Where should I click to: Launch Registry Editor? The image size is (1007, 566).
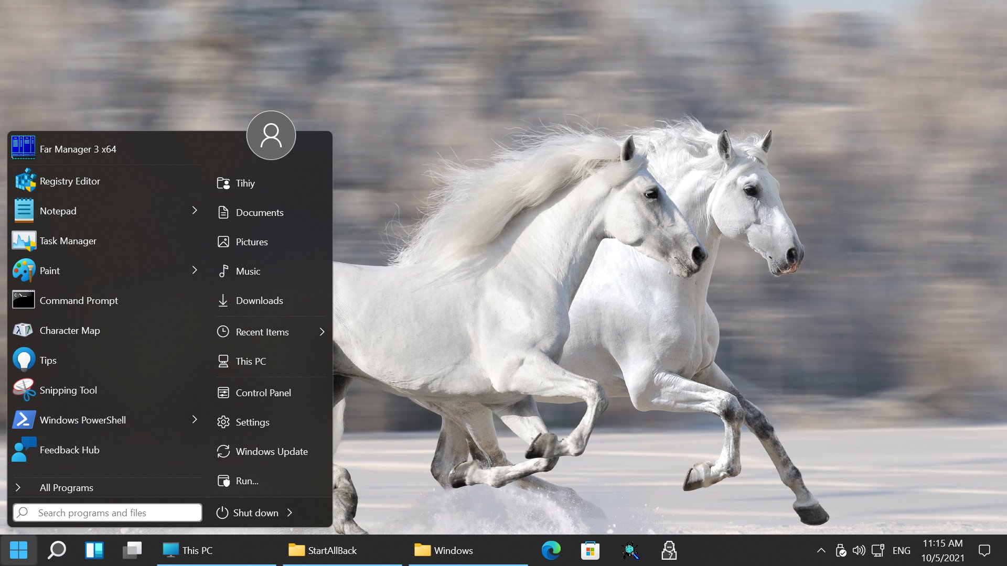(69, 180)
